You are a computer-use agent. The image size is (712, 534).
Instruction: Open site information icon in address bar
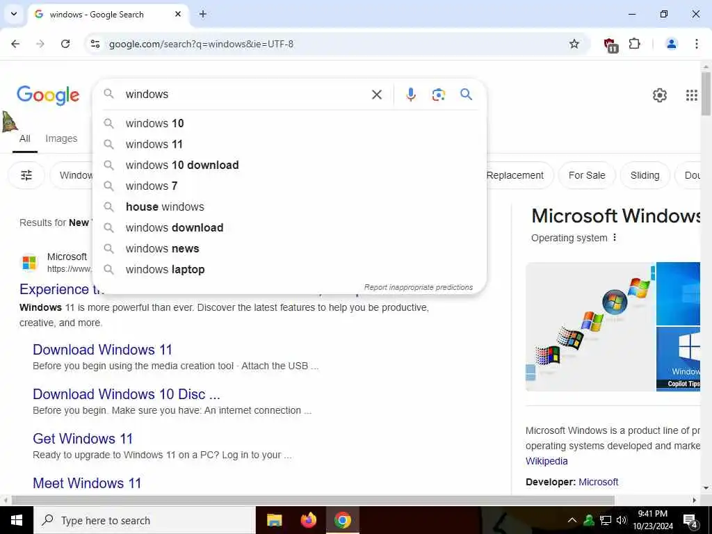point(95,44)
